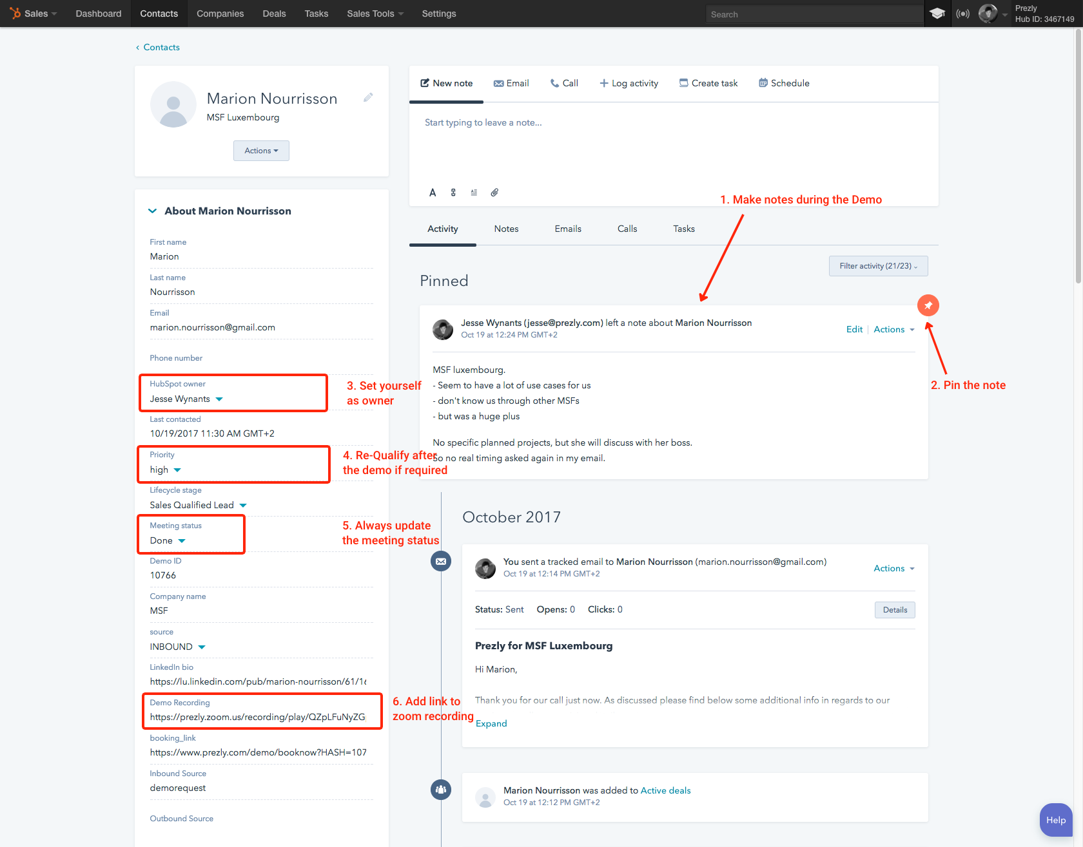The height and width of the screenshot is (847, 1083).
Task: Open Contacts in the top navigation
Action: [159, 14]
